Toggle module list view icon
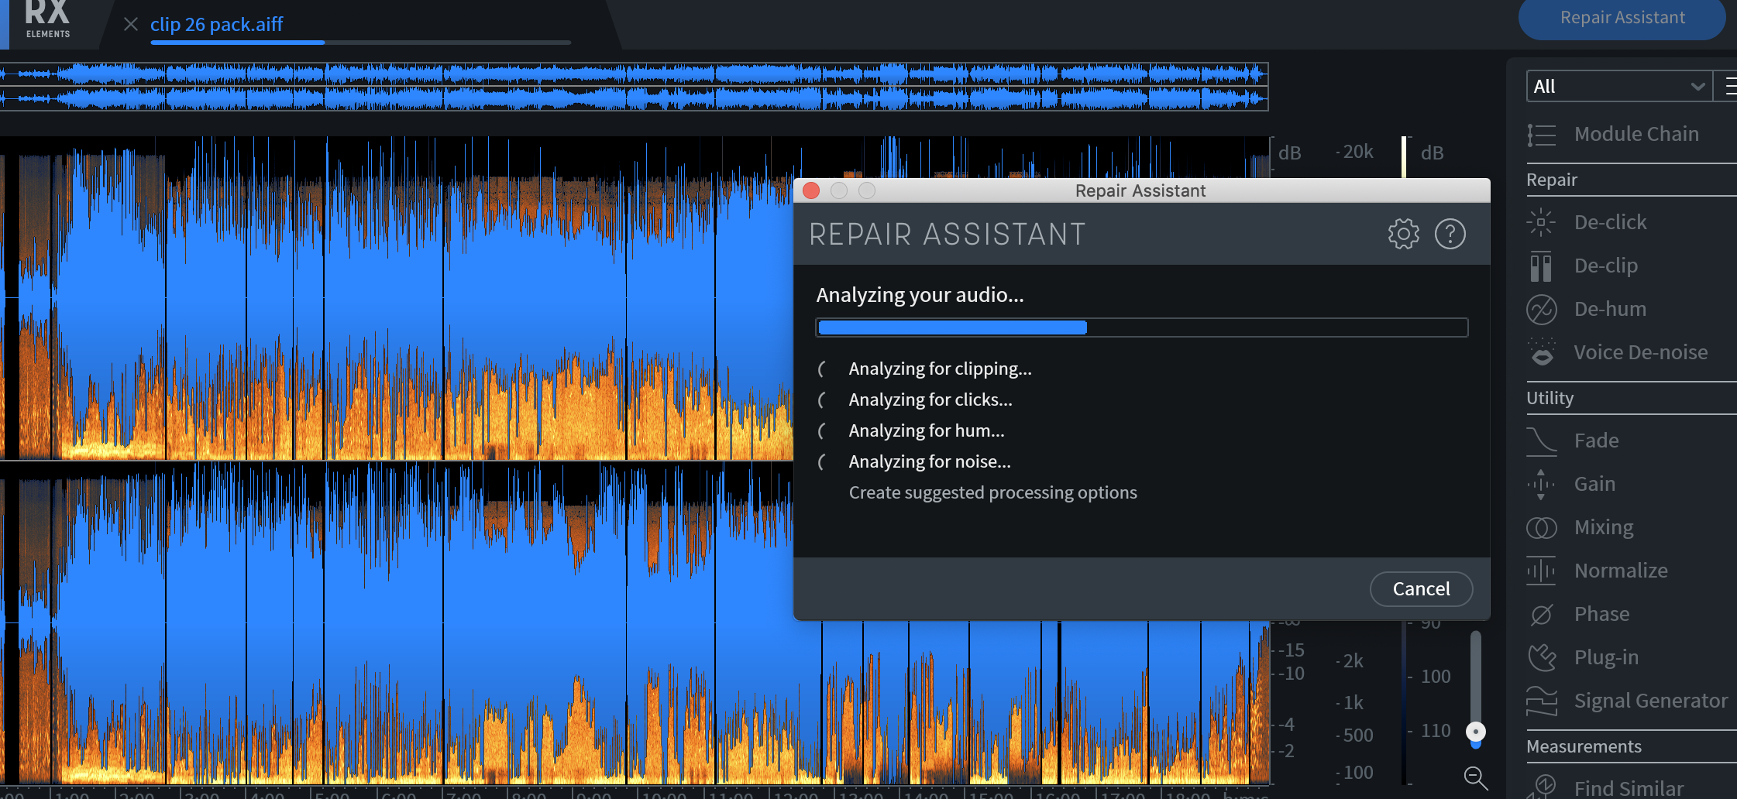The height and width of the screenshot is (799, 1737). click(x=1729, y=87)
